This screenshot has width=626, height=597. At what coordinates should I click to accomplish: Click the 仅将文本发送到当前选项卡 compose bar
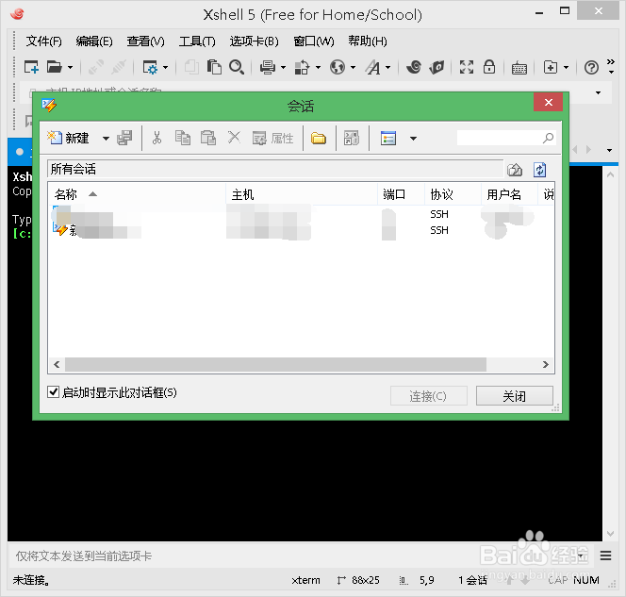pyautogui.click(x=300, y=556)
